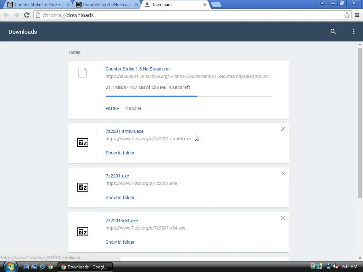The height and width of the screenshot is (272, 363).
Task: Click the scrollbar up arrow
Action: coord(360,45)
